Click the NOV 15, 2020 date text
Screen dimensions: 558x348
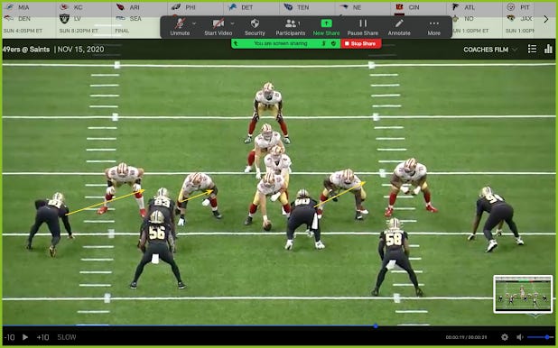[x=80, y=50]
